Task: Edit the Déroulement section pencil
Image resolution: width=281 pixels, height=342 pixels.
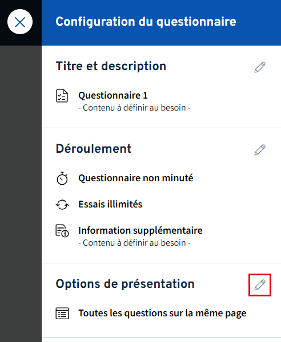Action: coord(260,150)
